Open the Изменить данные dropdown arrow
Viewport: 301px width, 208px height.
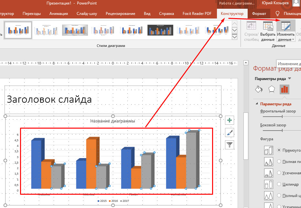pyautogui.click(x=293, y=40)
